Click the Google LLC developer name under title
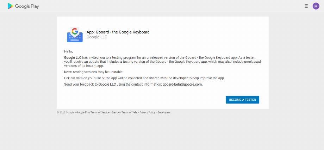The width and height of the screenshot is (324, 150). (97, 37)
